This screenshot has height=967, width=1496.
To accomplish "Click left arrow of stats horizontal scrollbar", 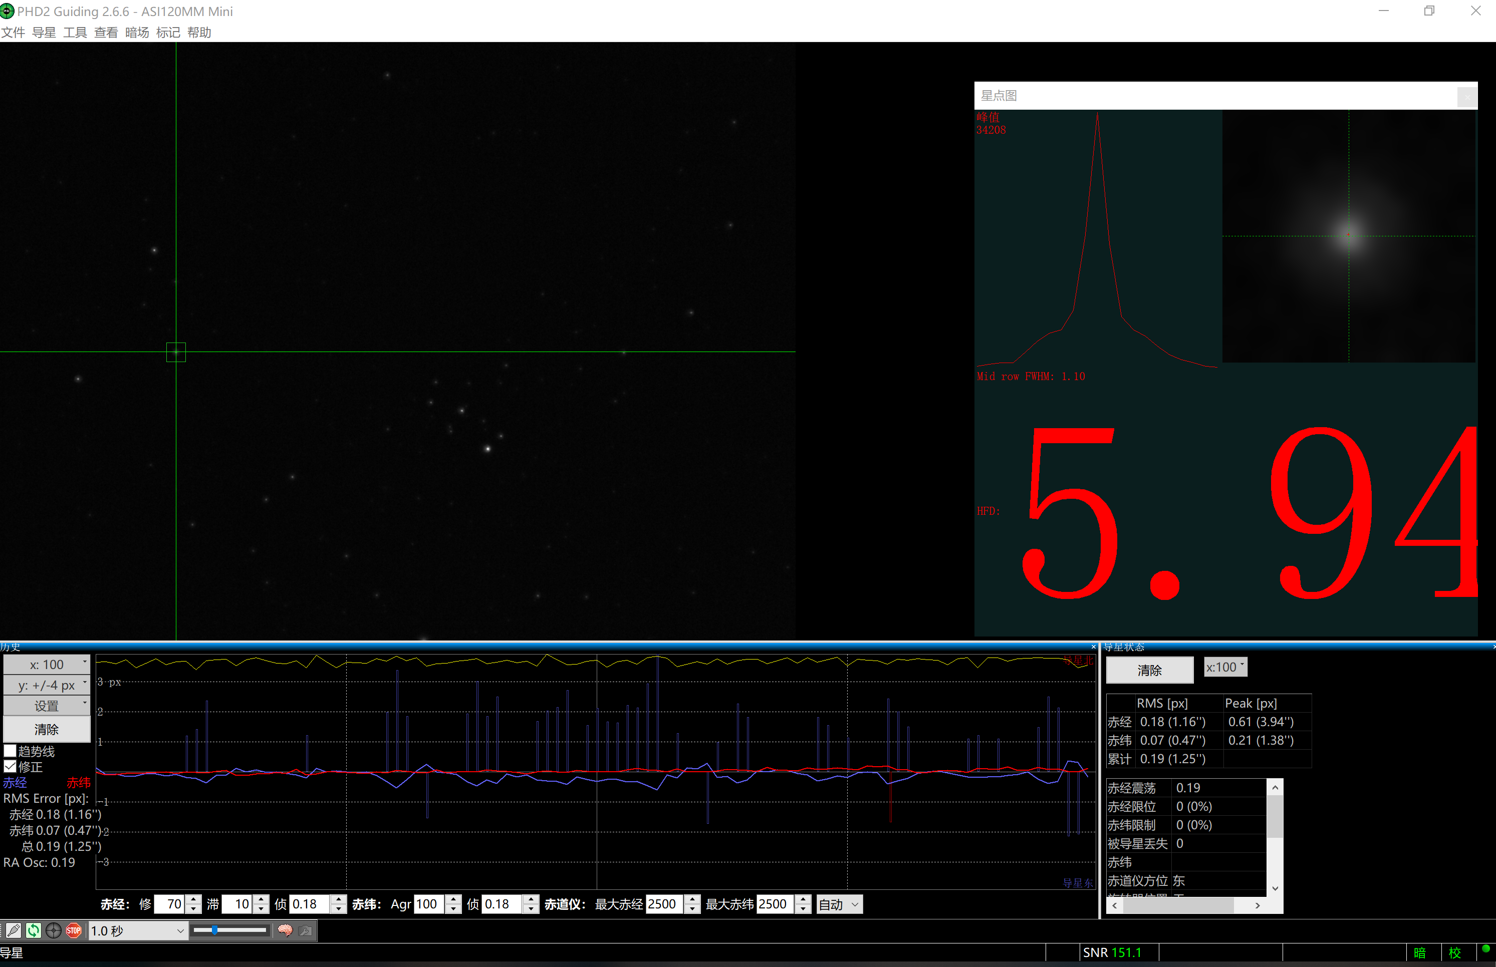I will (x=1115, y=905).
